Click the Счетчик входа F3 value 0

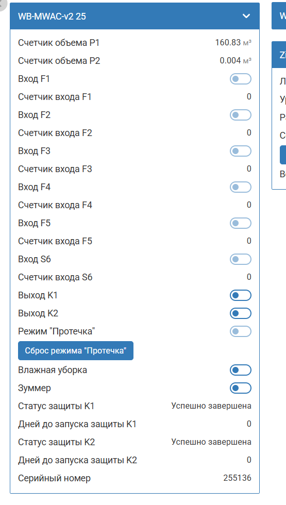[x=249, y=169]
